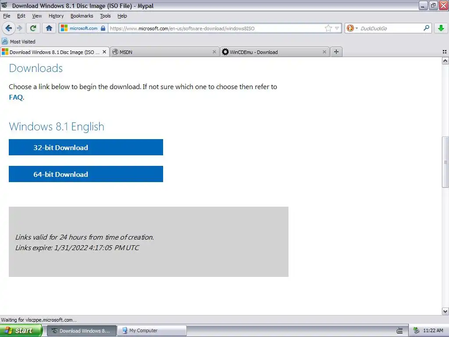Switch to My Computer taskbar window
This screenshot has height=337, width=449.
pos(152,330)
